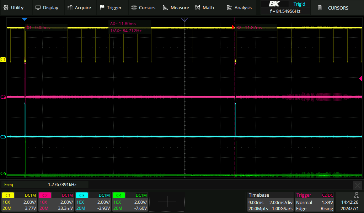The width and height of the screenshot is (364, 213).
Task: Toggle the pink C2 channel badge
Action: pos(45,195)
